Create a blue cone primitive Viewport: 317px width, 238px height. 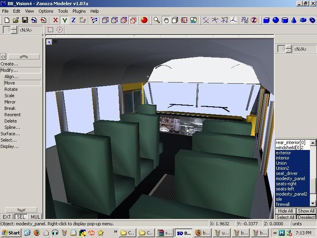pos(294,20)
